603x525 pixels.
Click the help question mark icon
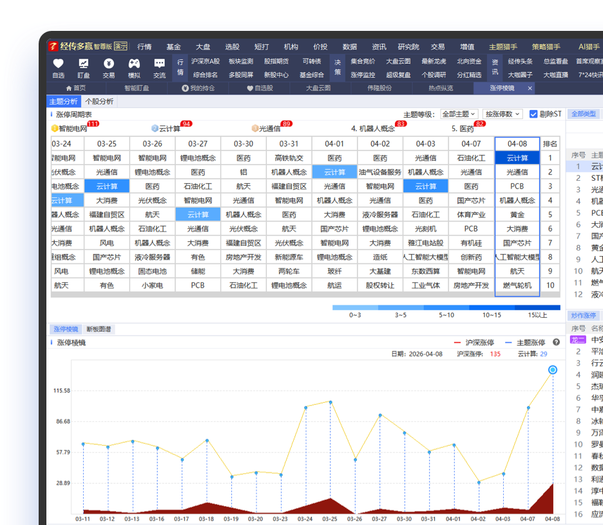coord(556,342)
